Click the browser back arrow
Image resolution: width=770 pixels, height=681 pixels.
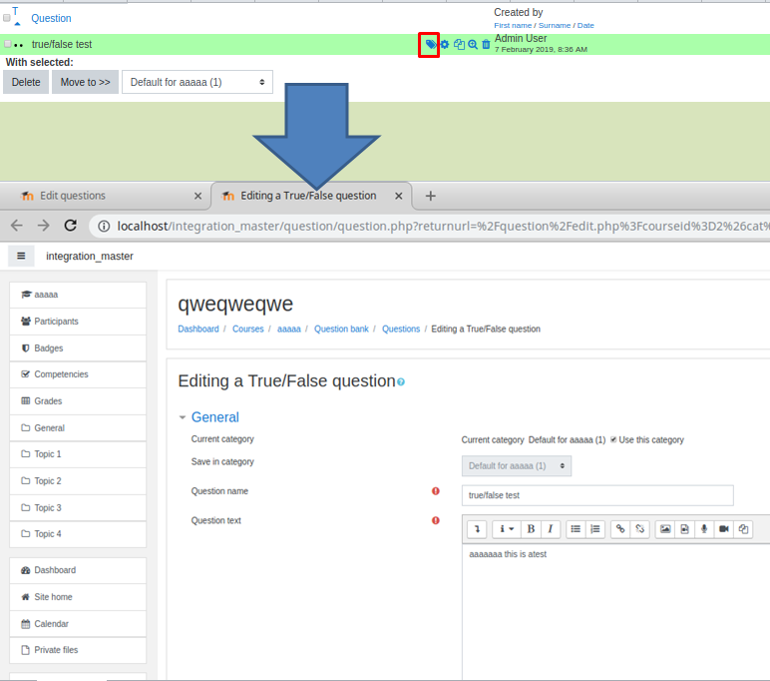[17, 226]
